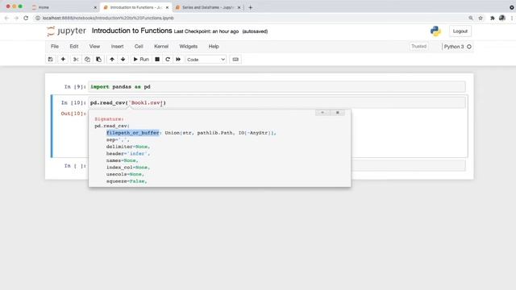Rename notebook title Introduction to Functions
The height and width of the screenshot is (290, 516).
[131, 31]
